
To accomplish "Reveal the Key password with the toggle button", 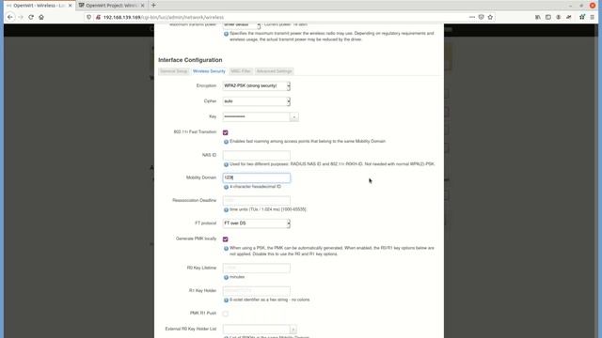I will coord(294,116).
